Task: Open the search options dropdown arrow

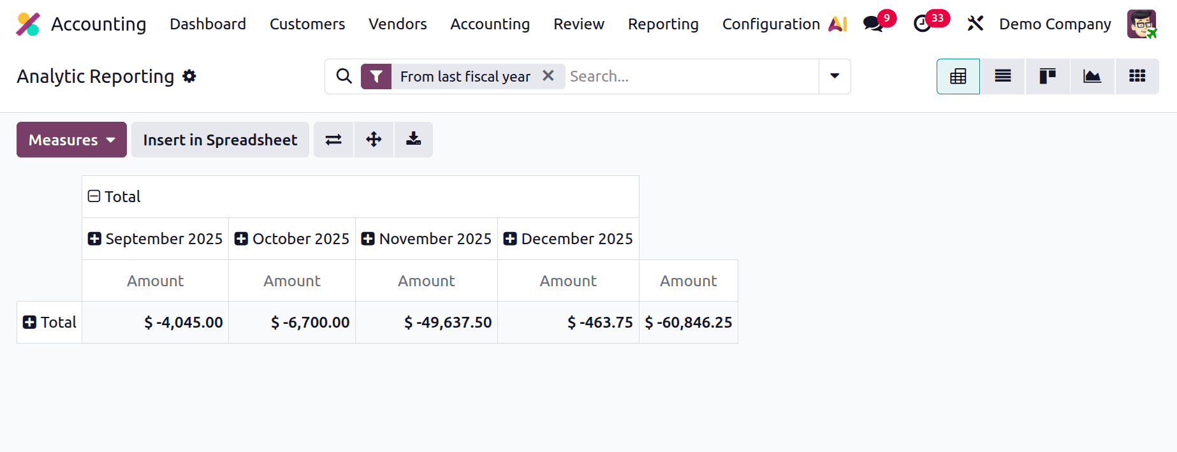Action: 835,77
